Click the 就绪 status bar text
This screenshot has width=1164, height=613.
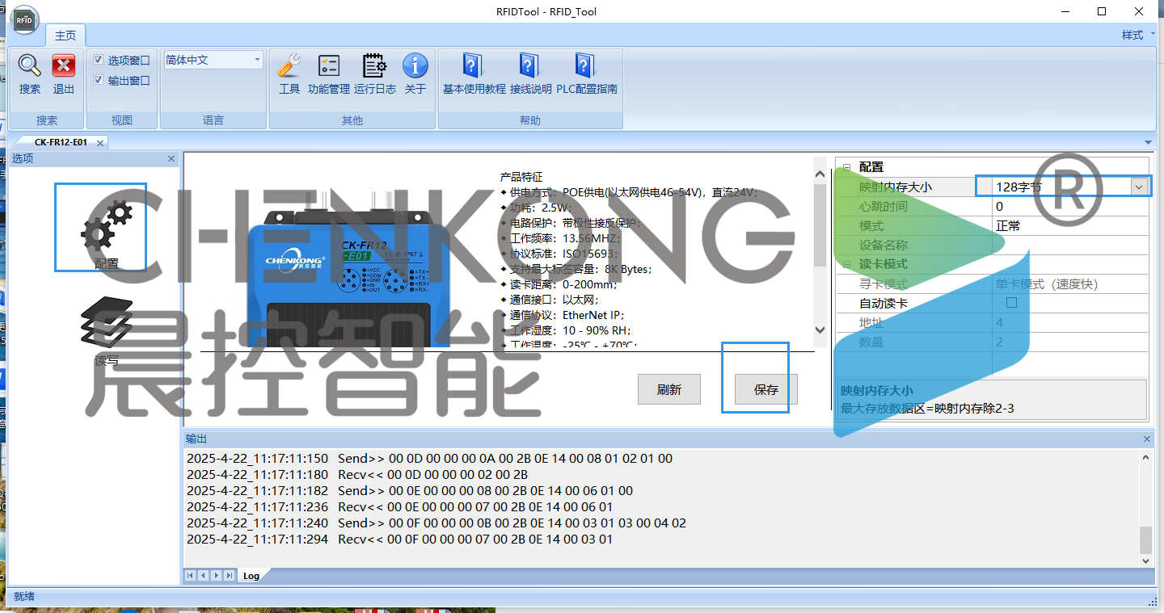[x=24, y=596]
